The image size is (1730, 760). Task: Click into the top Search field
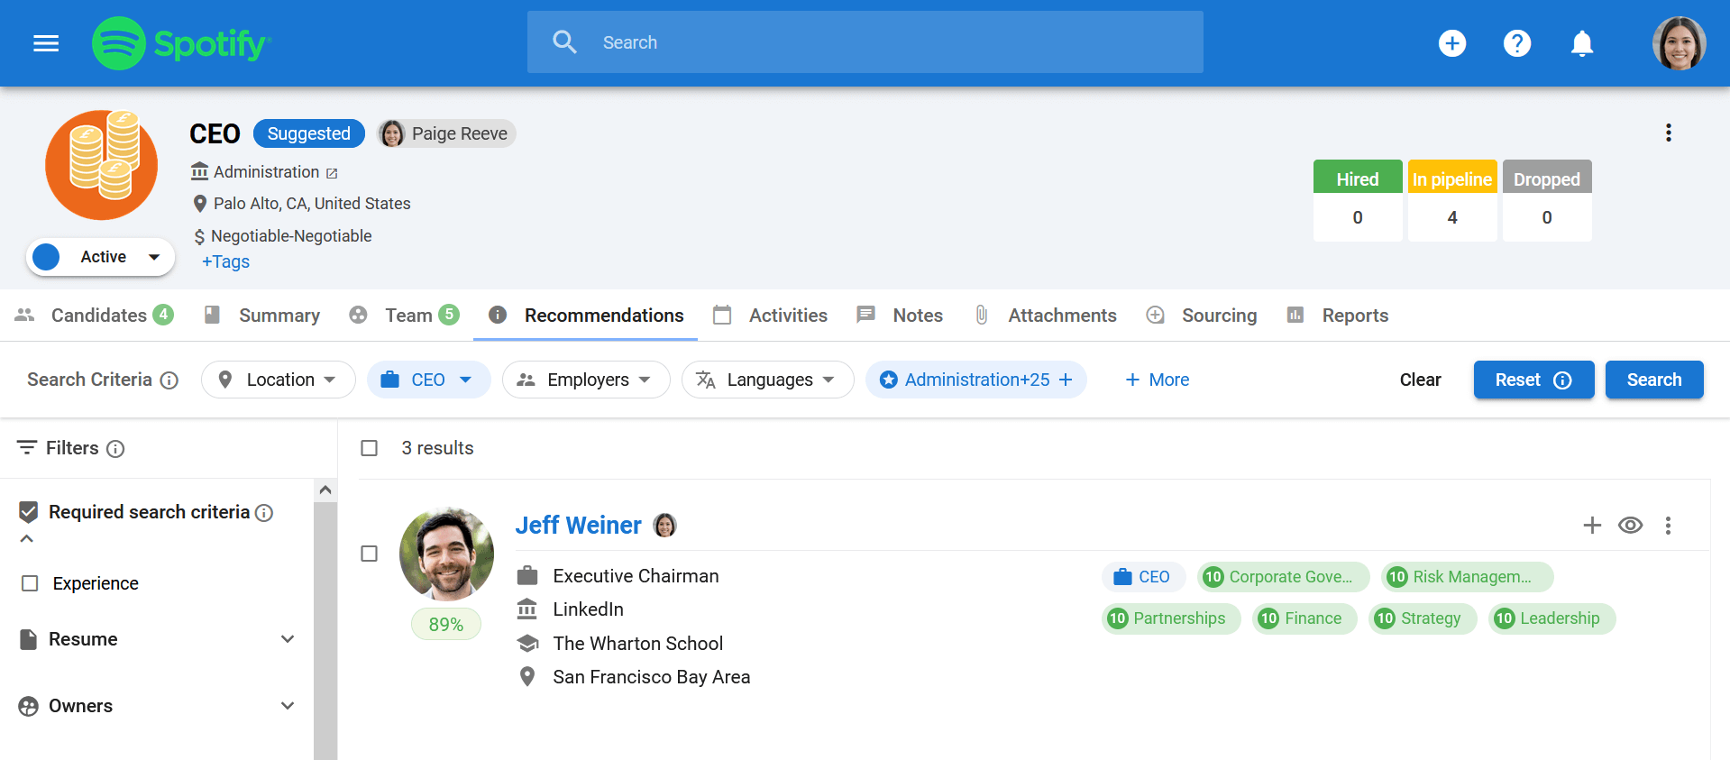(x=865, y=42)
